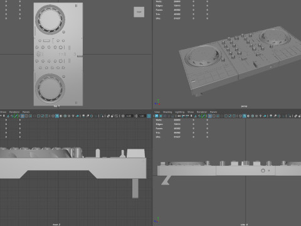
Task: Click the gamma value field showing 1.00
Action: (x=142, y=116)
